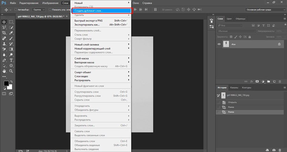The image size is (287, 152).
Task: Click the black foreground color swatch
Action: tap(6, 83)
